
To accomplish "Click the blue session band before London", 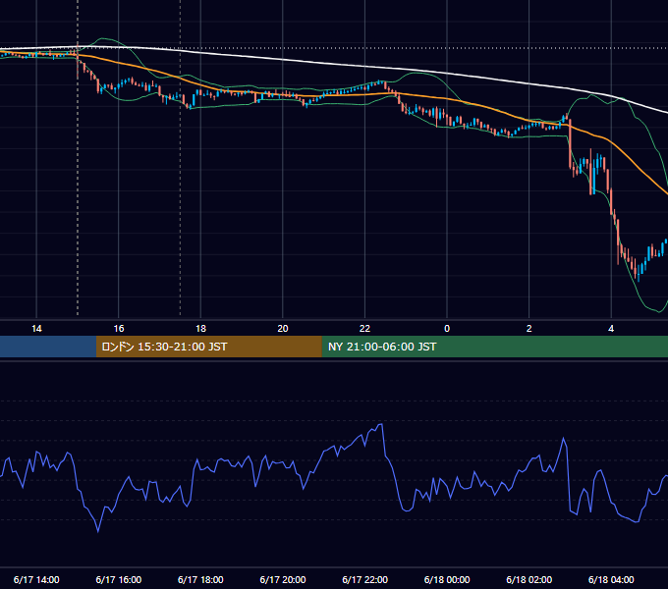I will tap(48, 347).
